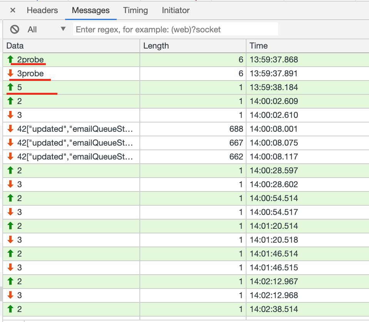Select the message at 14:00:54.514

[186, 198]
